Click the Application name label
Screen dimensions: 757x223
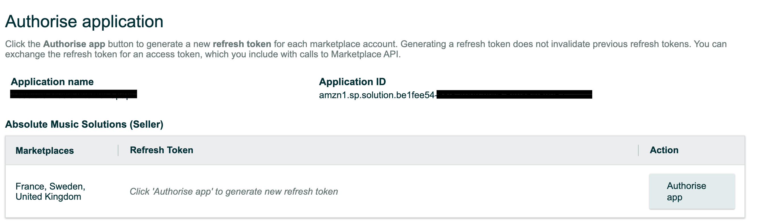click(52, 82)
